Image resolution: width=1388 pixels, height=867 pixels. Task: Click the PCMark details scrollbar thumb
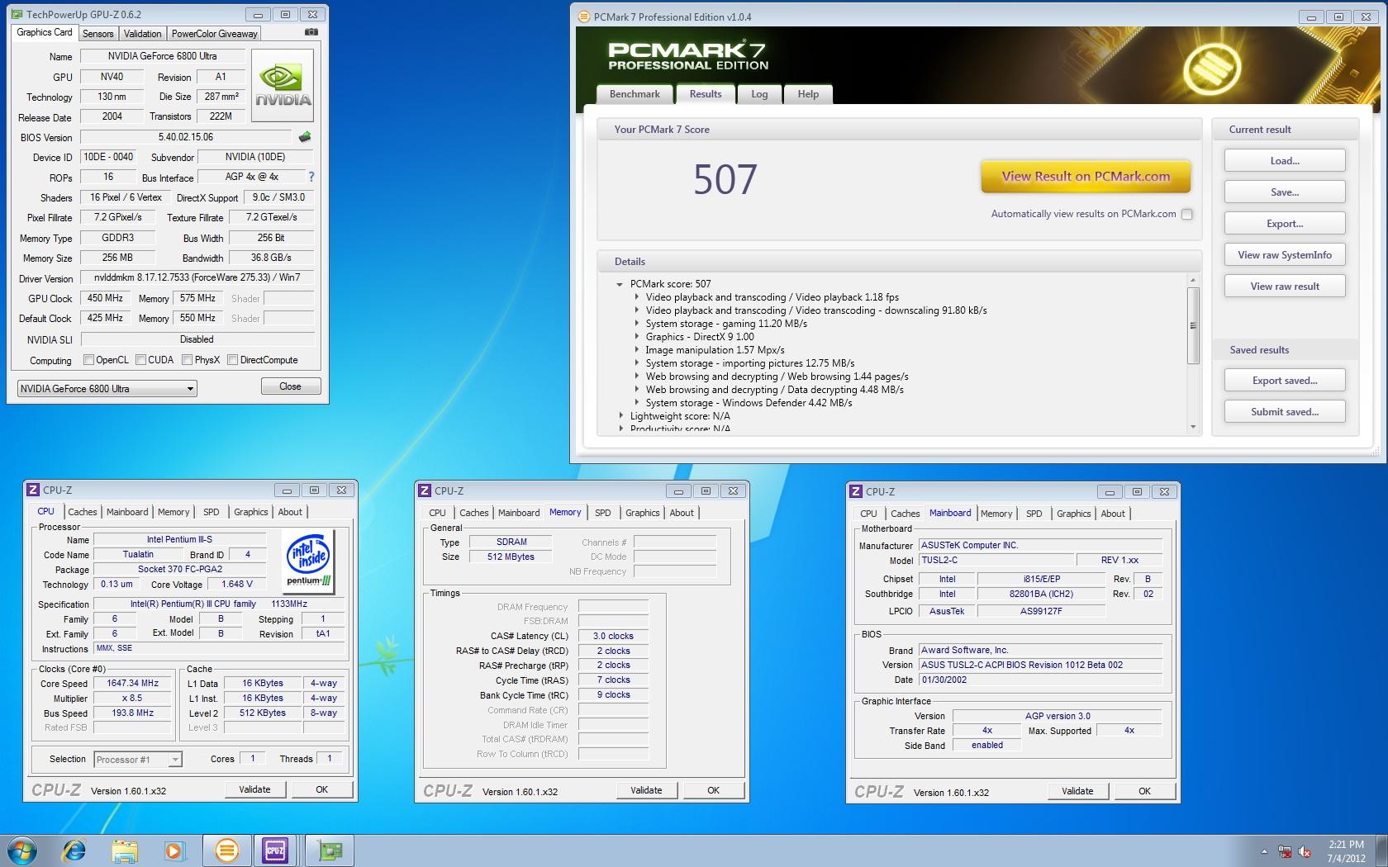(x=1193, y=325)
